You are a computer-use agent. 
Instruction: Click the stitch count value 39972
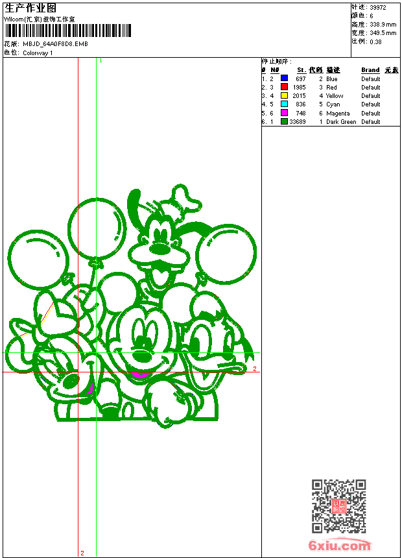[x=378, y=8]
